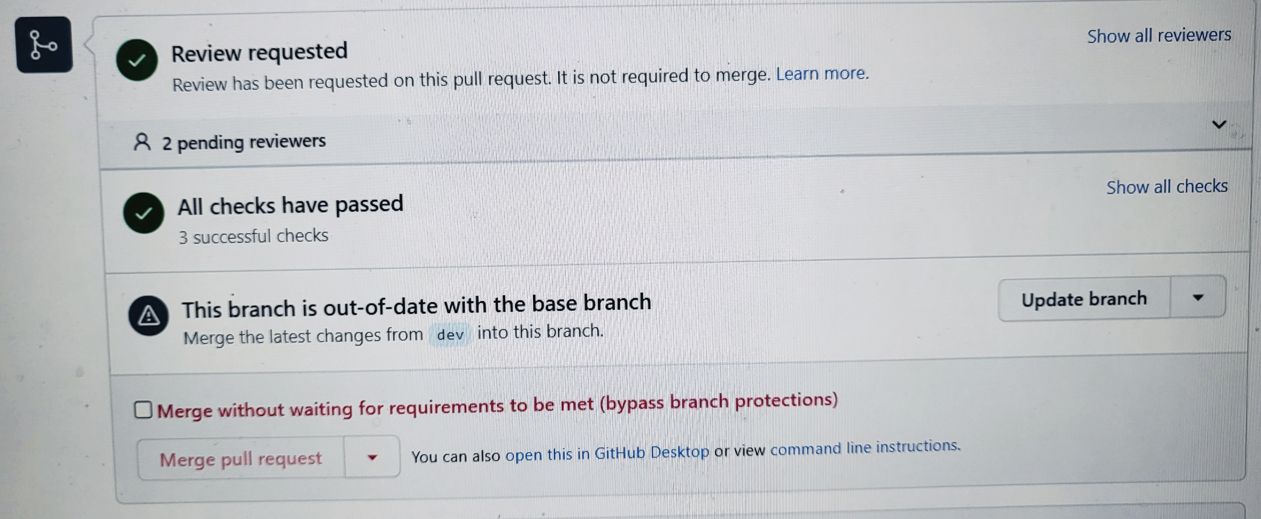Open the Show all checks link
1261x519 pixels.
pos(1166,186)
